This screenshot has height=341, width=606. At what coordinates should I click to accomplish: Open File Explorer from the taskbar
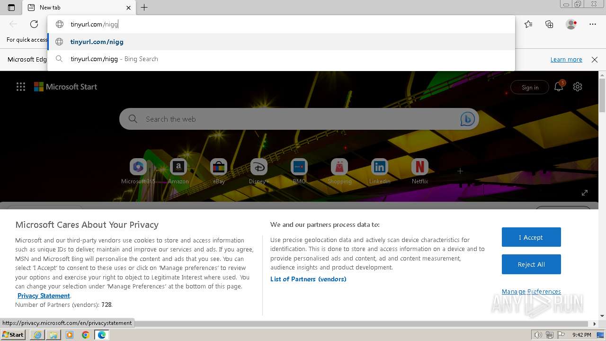(53, 335)
